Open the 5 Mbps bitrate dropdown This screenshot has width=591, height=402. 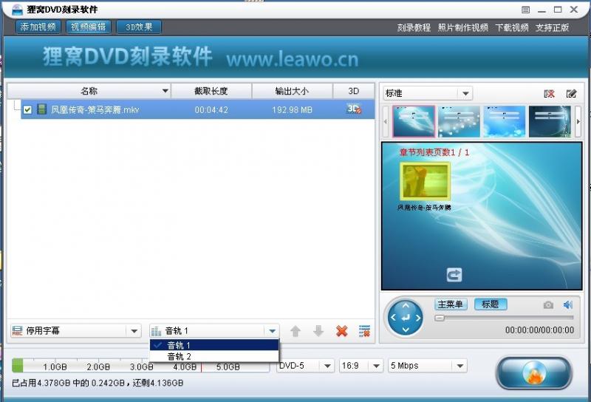[x=428, y=365]
